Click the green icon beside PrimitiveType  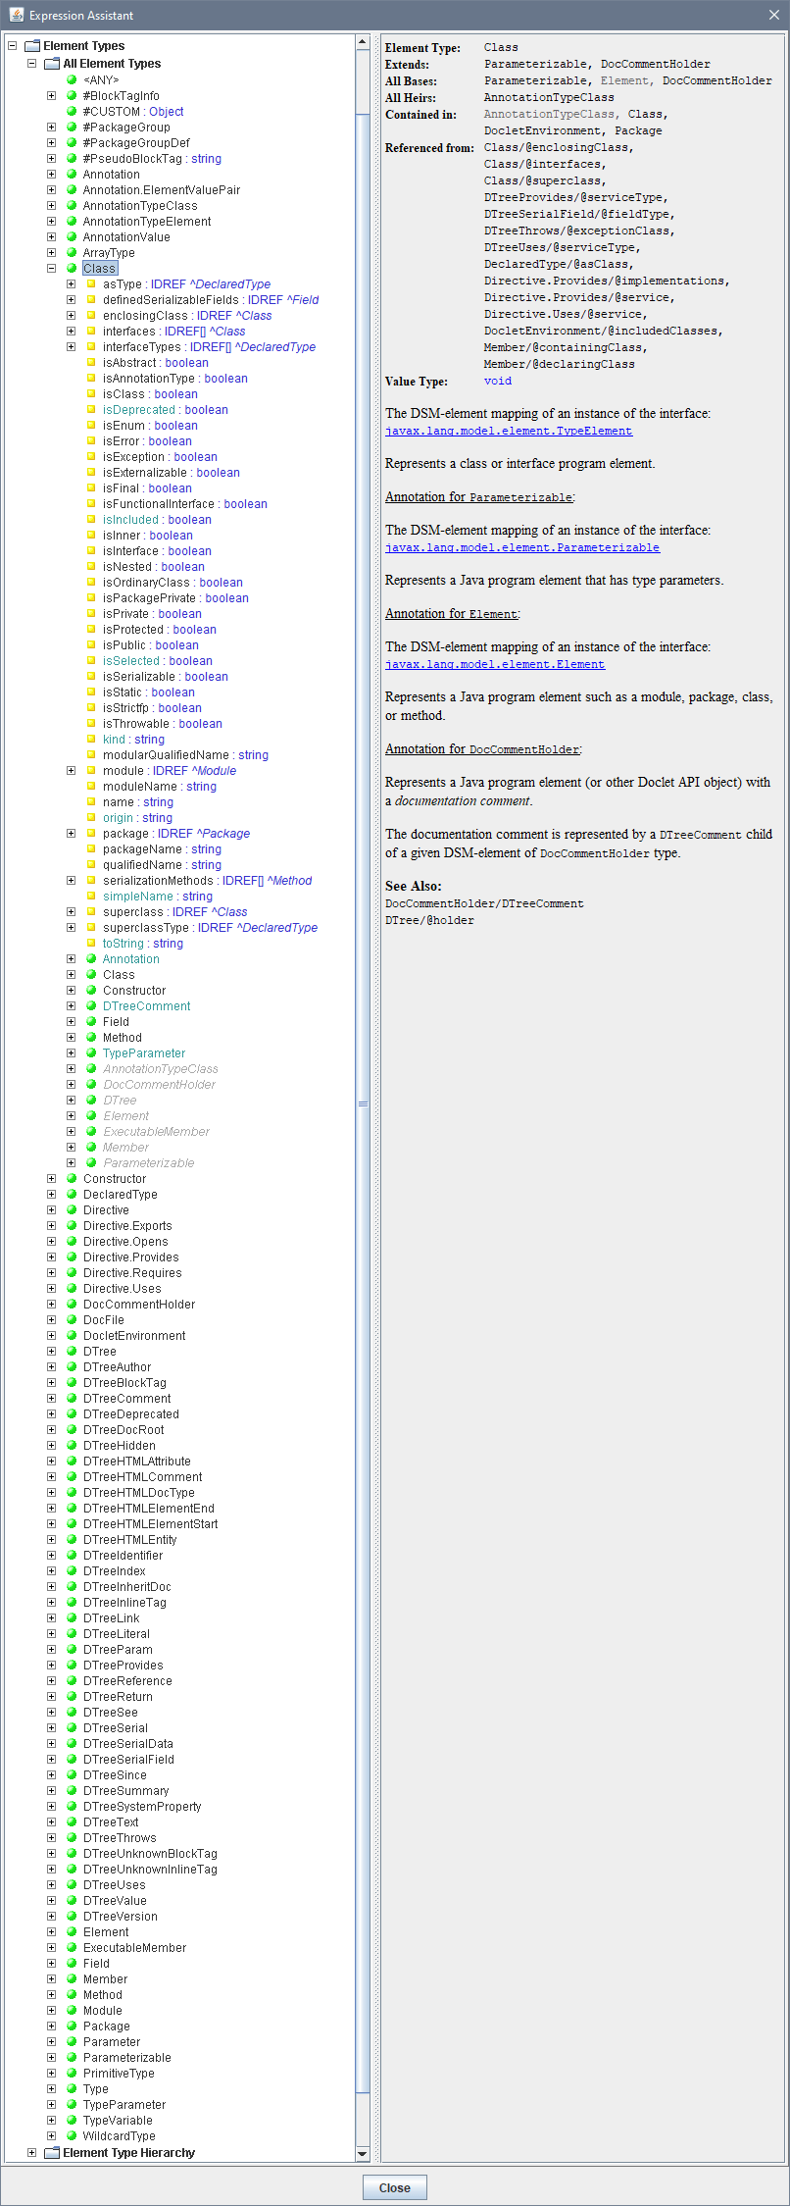(72, 2074)
